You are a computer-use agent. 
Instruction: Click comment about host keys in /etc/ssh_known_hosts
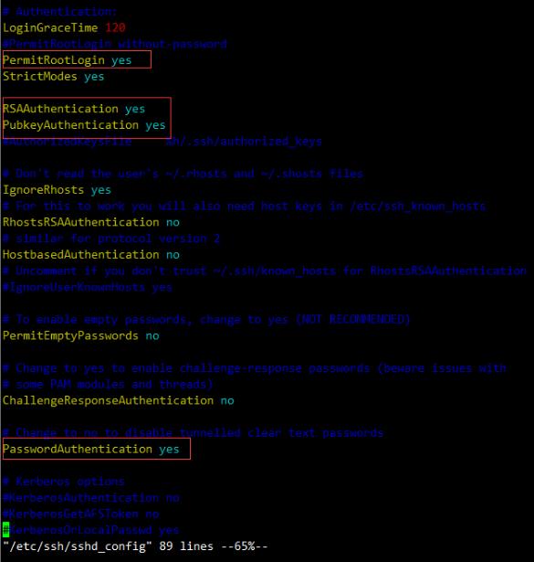[244, 207]
